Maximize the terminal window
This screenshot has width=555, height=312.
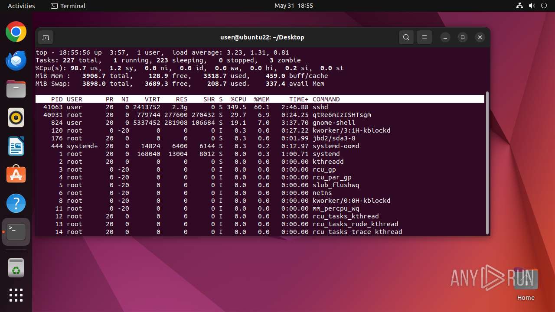[463, 37]
